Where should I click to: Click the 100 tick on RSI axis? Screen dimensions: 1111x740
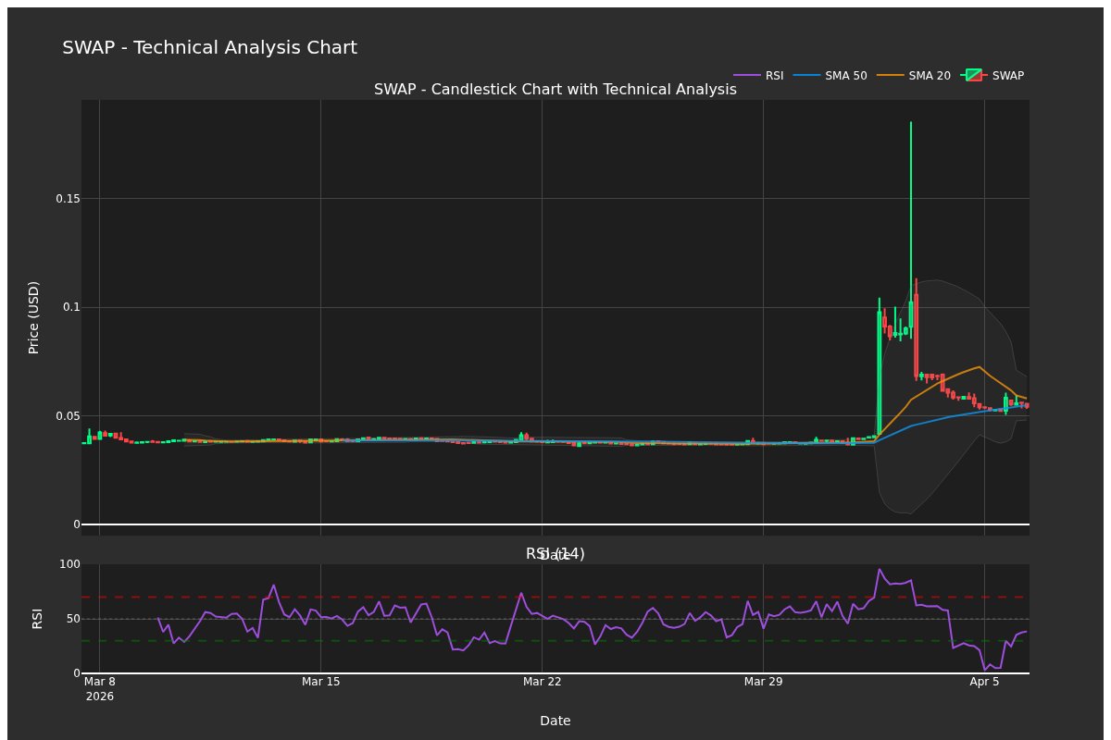pyautogui.click(x=70, y=564)
